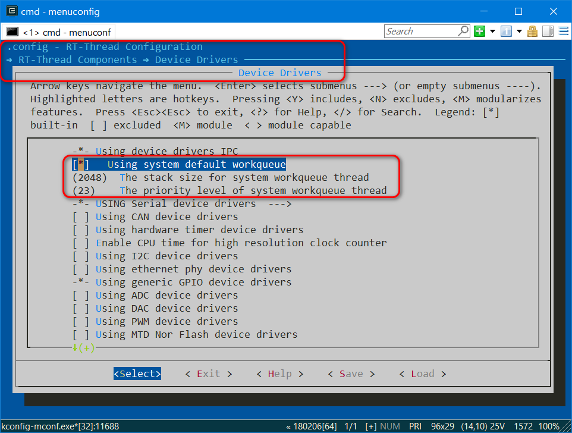
Task: Click the <Select> button
Action: coord(137,374)
